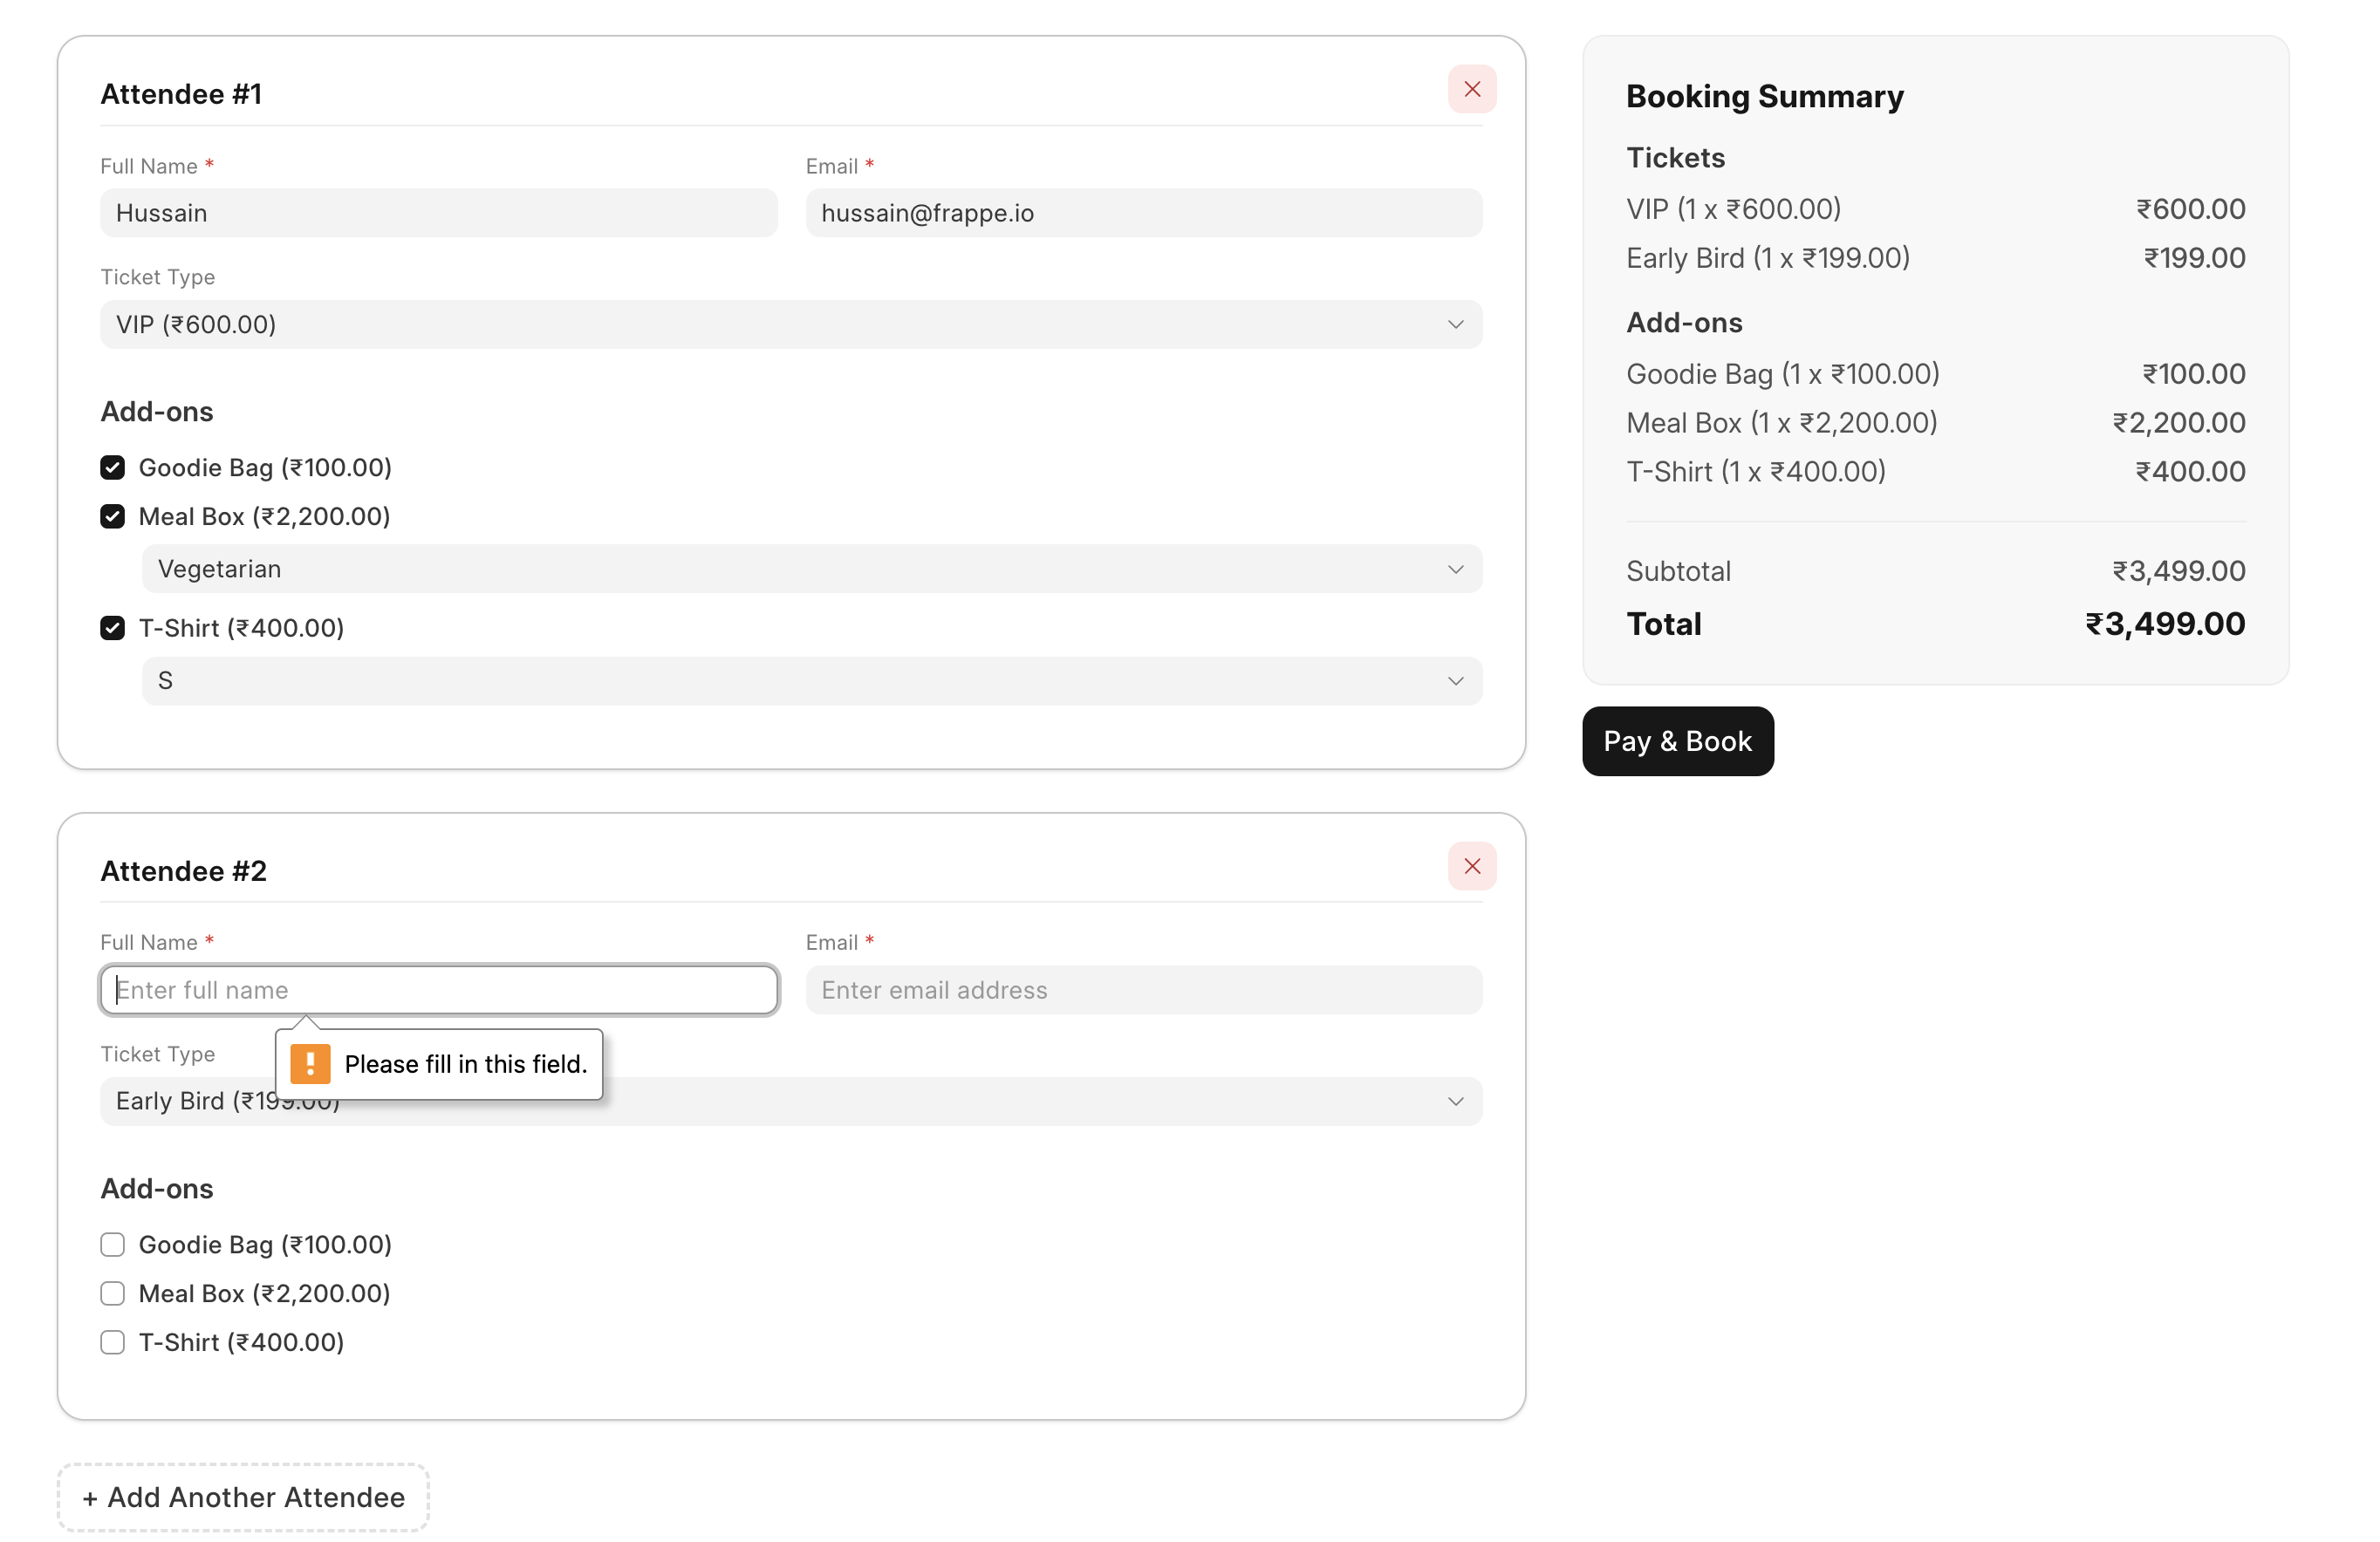2380x1542 pixels.
Task: Edit the hussain@frappe.io email field
Action: (1143, 213)
